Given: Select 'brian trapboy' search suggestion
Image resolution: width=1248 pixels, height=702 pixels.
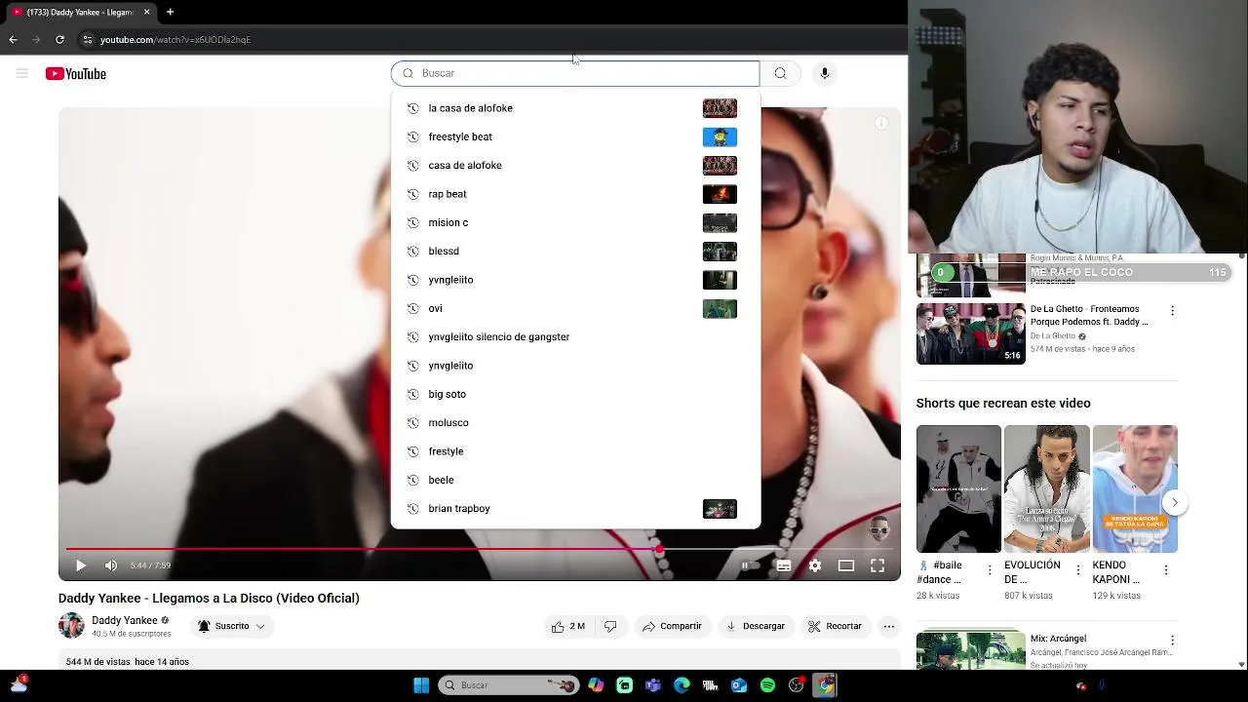Looking at the screenshot, I should 575,509.
